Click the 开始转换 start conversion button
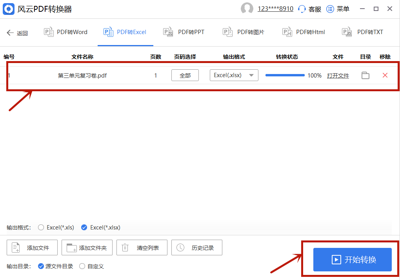This screenshot has width=400, height=280. [352, 260]
